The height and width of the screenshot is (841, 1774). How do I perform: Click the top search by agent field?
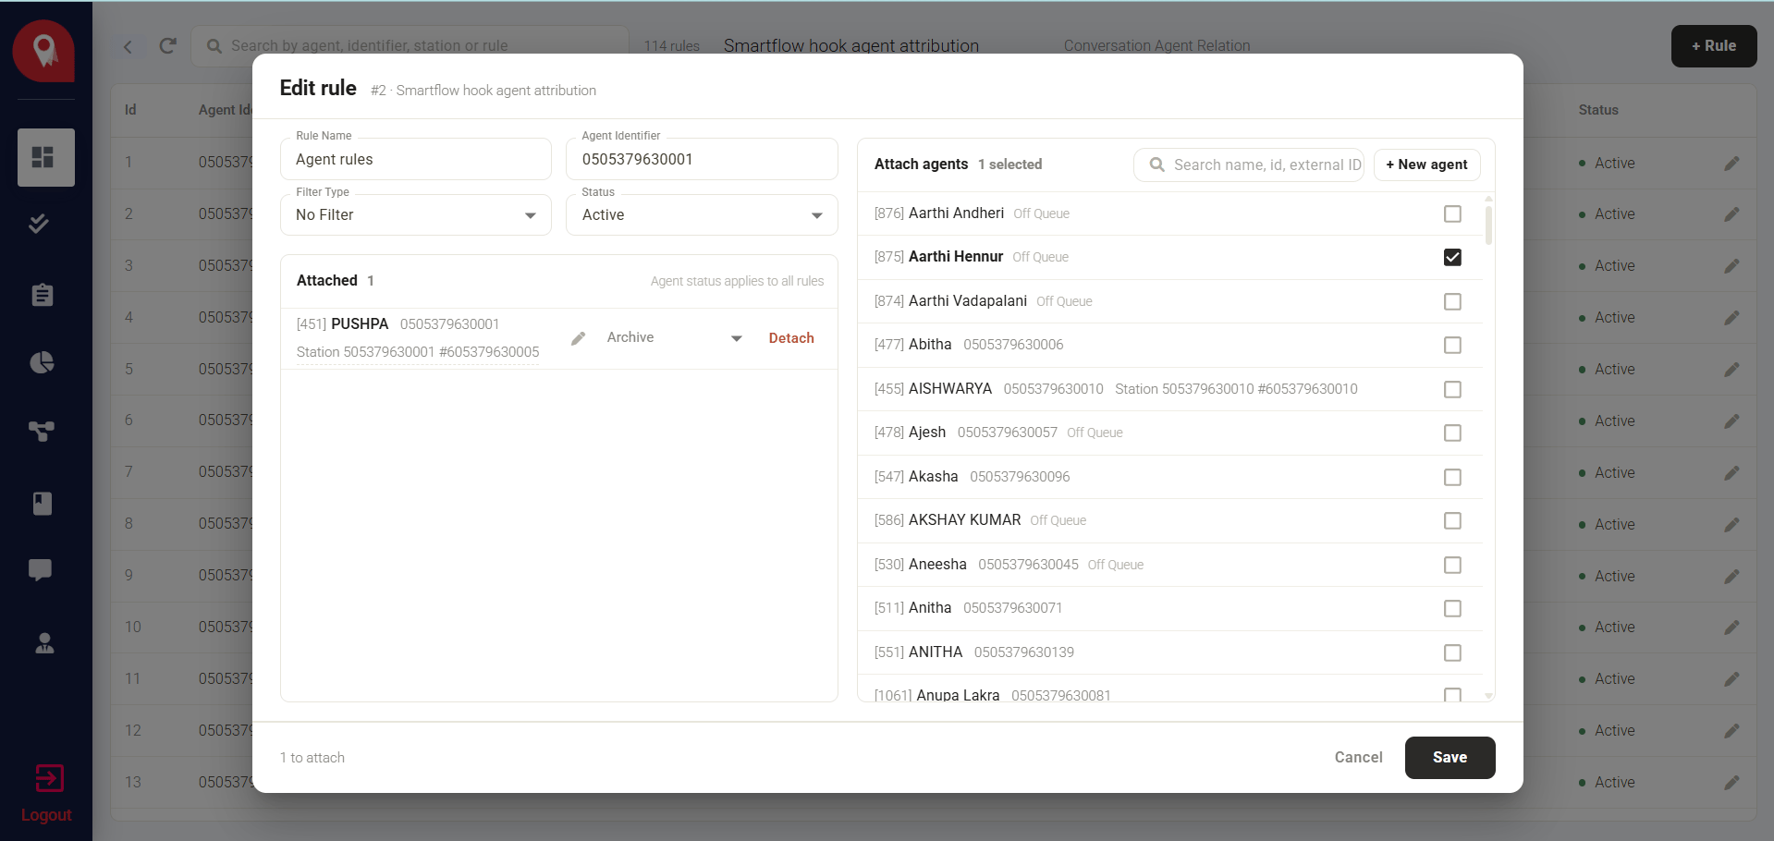point(410,45)
